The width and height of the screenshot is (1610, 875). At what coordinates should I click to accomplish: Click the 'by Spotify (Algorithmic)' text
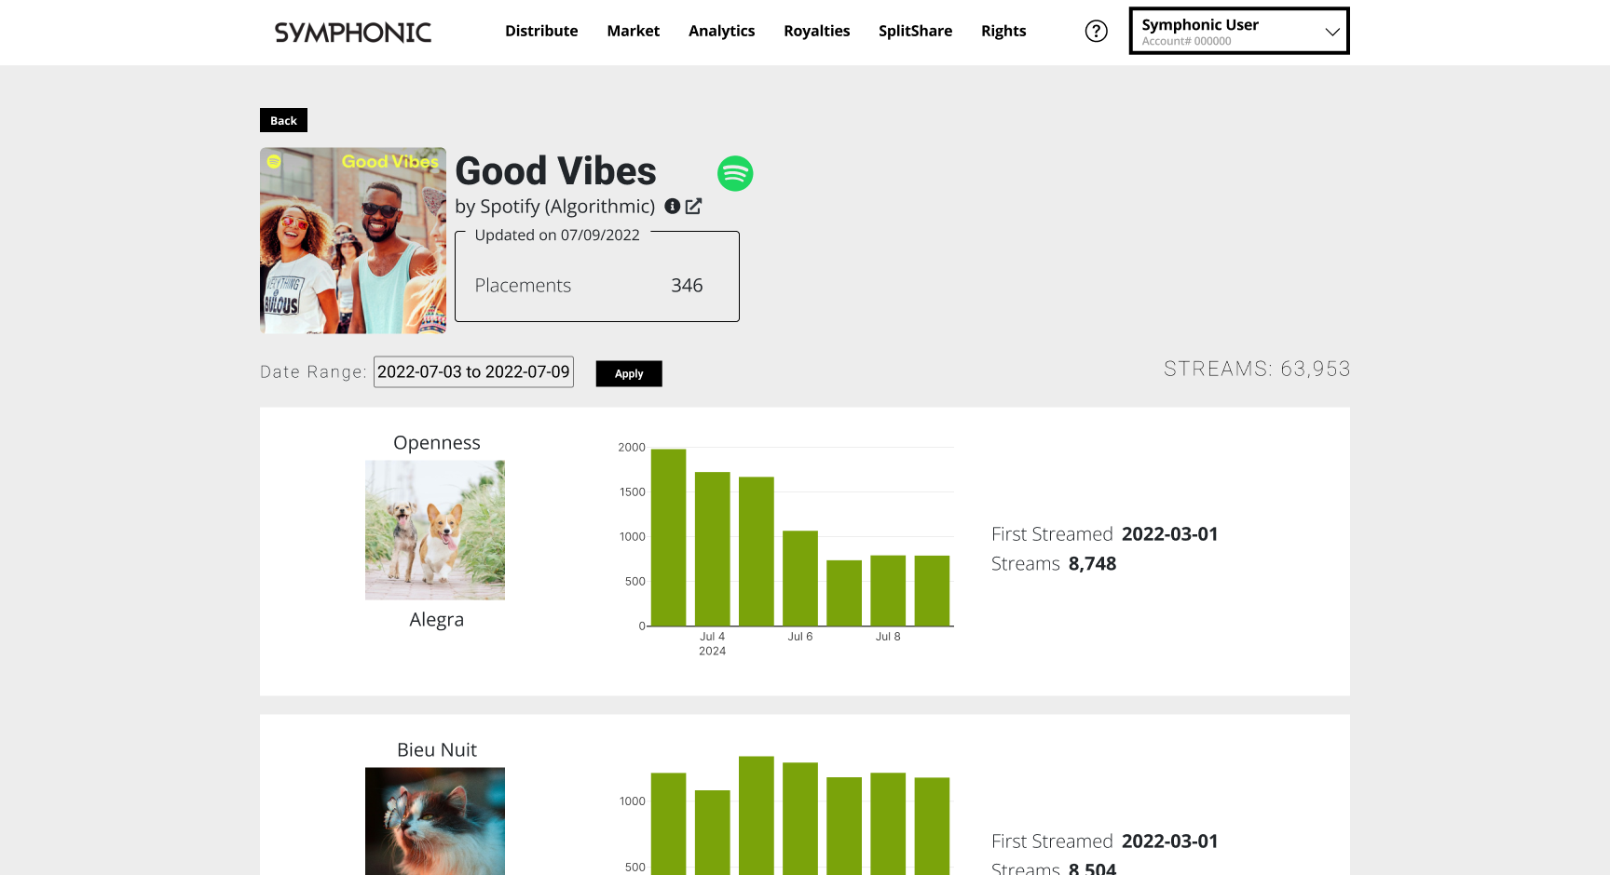click(x=555, y=207)
